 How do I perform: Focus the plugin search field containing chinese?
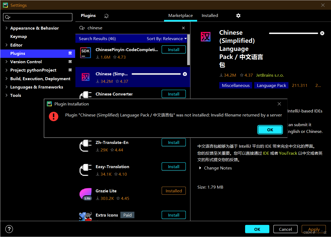133,28
